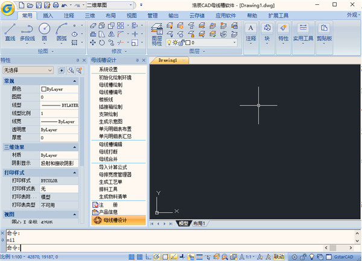The image size is (362, 261).
Task: Open the 无选择 selection dropdown
Action: pos(51,71)
